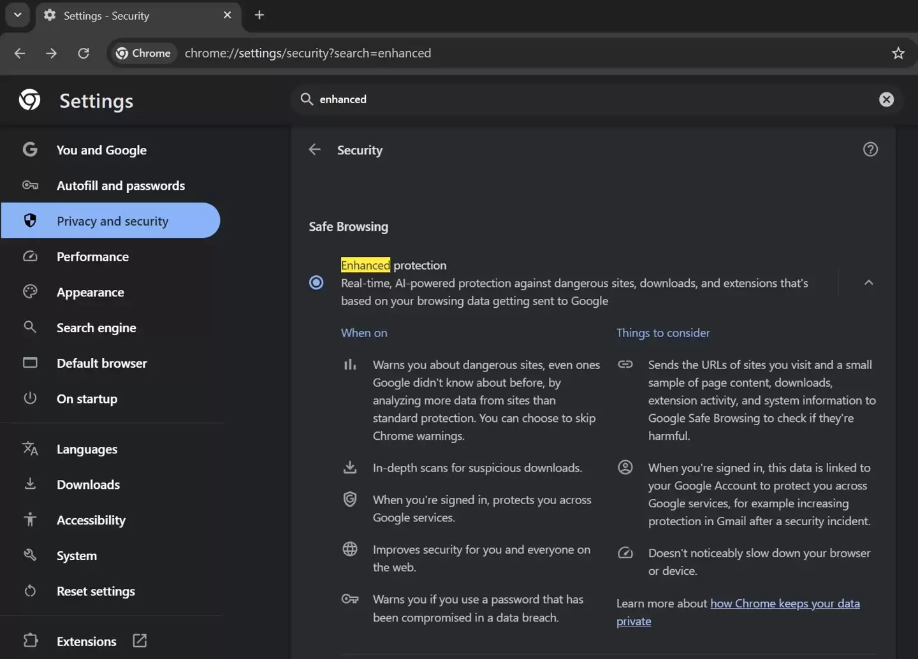This screenshot has width=918, height=659.
Task: Select Downloads in the settings sidebar
Action: tap(88, 484)
